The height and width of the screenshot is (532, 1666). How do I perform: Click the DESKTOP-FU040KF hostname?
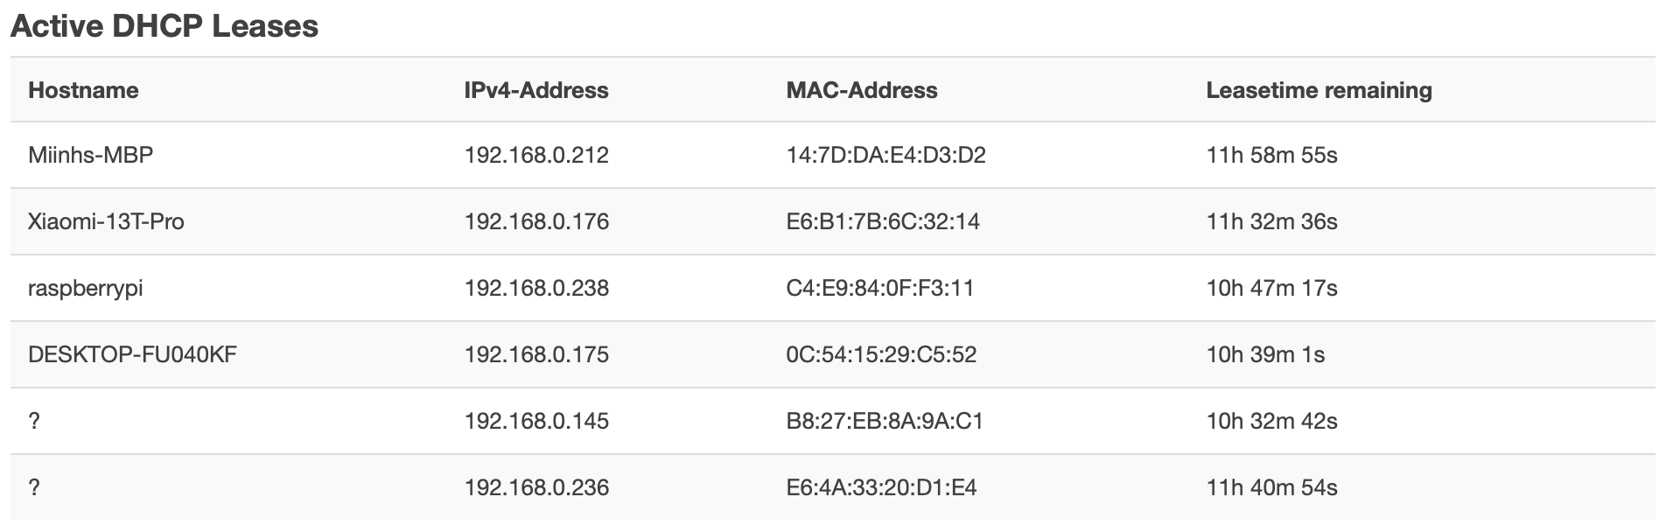pyautogui.click(x=132, y=354)
